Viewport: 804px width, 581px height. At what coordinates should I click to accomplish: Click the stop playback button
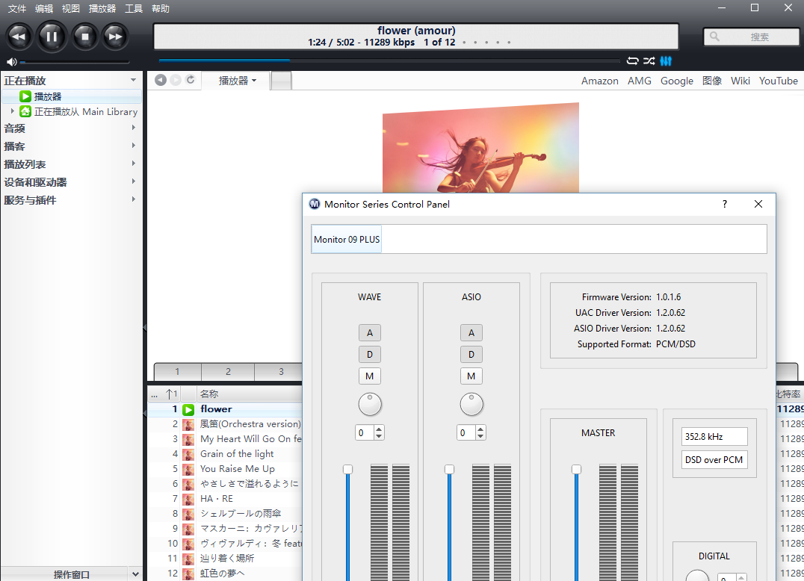[84, 35]
